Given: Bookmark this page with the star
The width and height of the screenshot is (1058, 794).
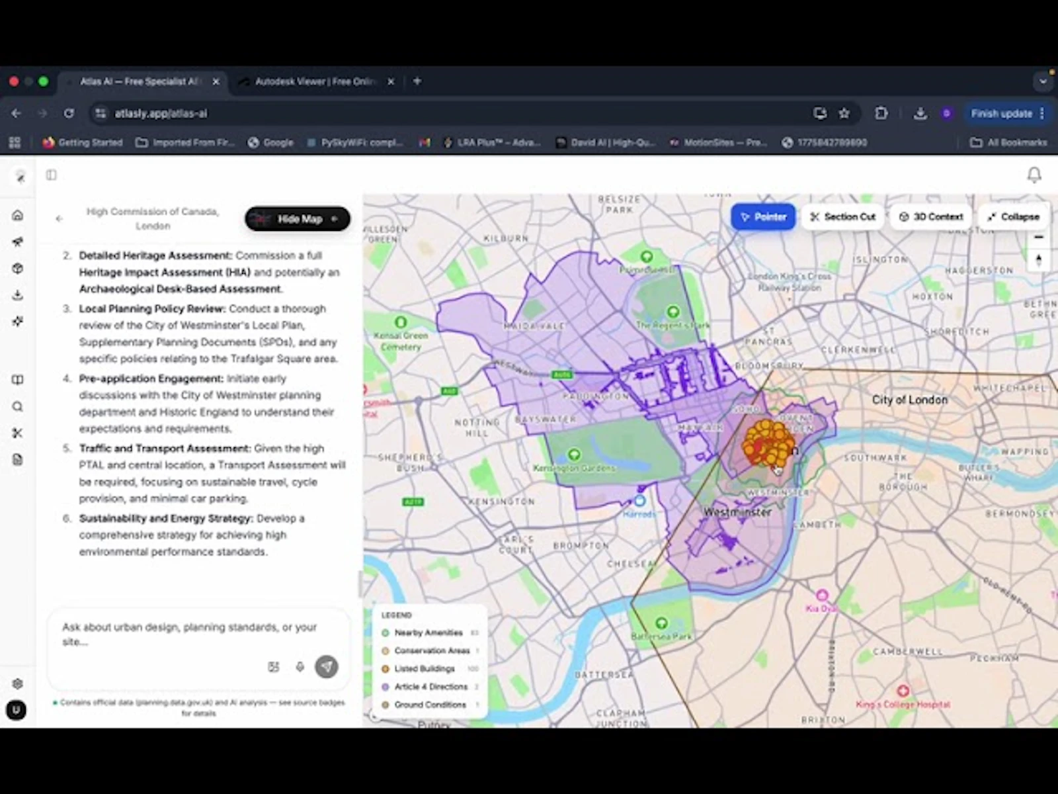Looking at the screenshot, I should point(844,114).
